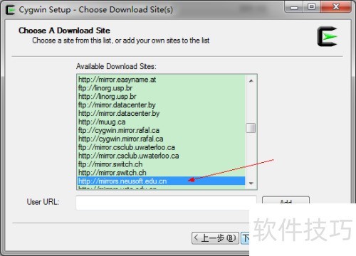Minimize the Cygwin Setup window

tap(294, 8)
